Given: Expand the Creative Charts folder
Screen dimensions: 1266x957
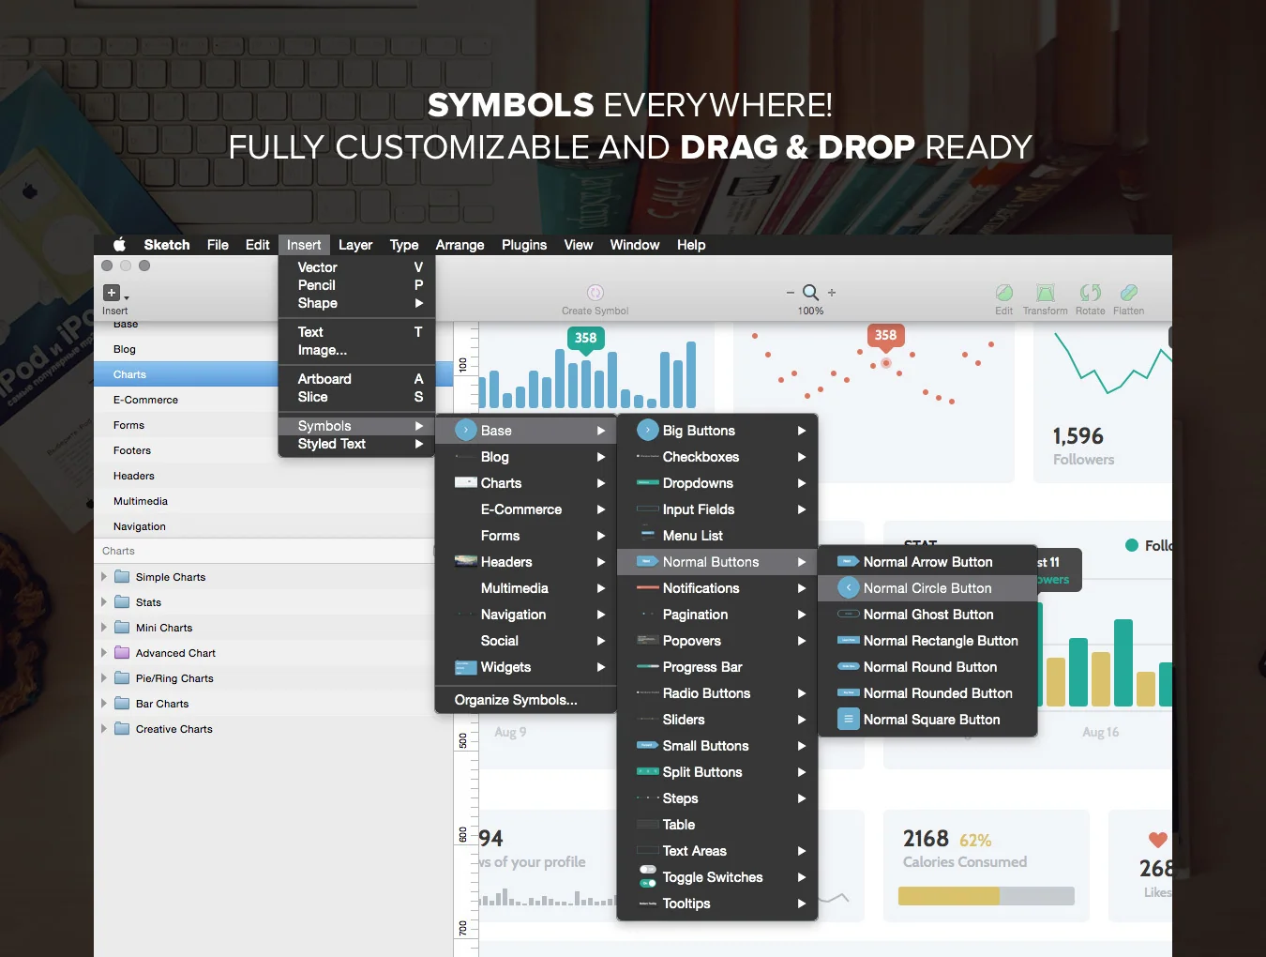Looking at the screenshot, I should coord(104,728).
